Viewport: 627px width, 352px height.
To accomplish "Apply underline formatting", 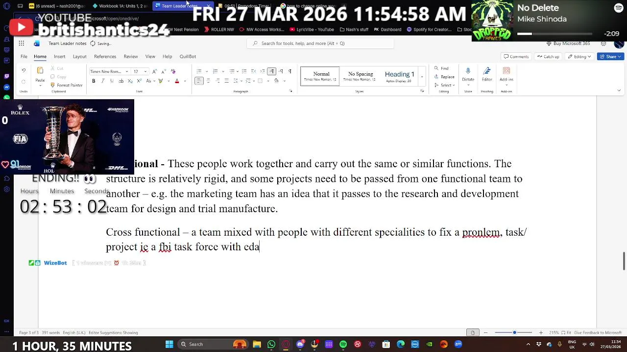I will point(112,81).
